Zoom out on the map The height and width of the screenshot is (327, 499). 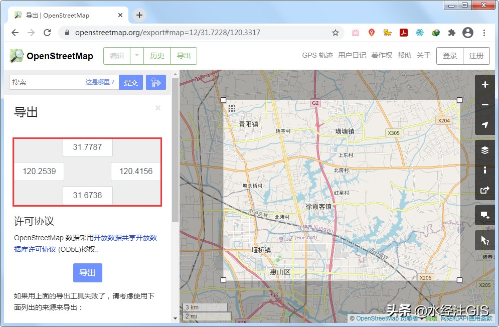pos(484,105)
